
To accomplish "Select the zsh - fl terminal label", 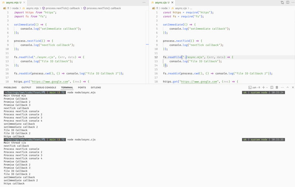I will [x=254, y=87].
